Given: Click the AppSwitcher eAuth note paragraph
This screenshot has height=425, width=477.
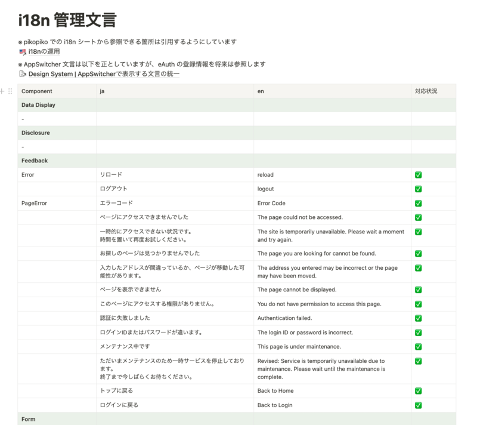Looking at the screenshot, I should click(x=142, y=64).
